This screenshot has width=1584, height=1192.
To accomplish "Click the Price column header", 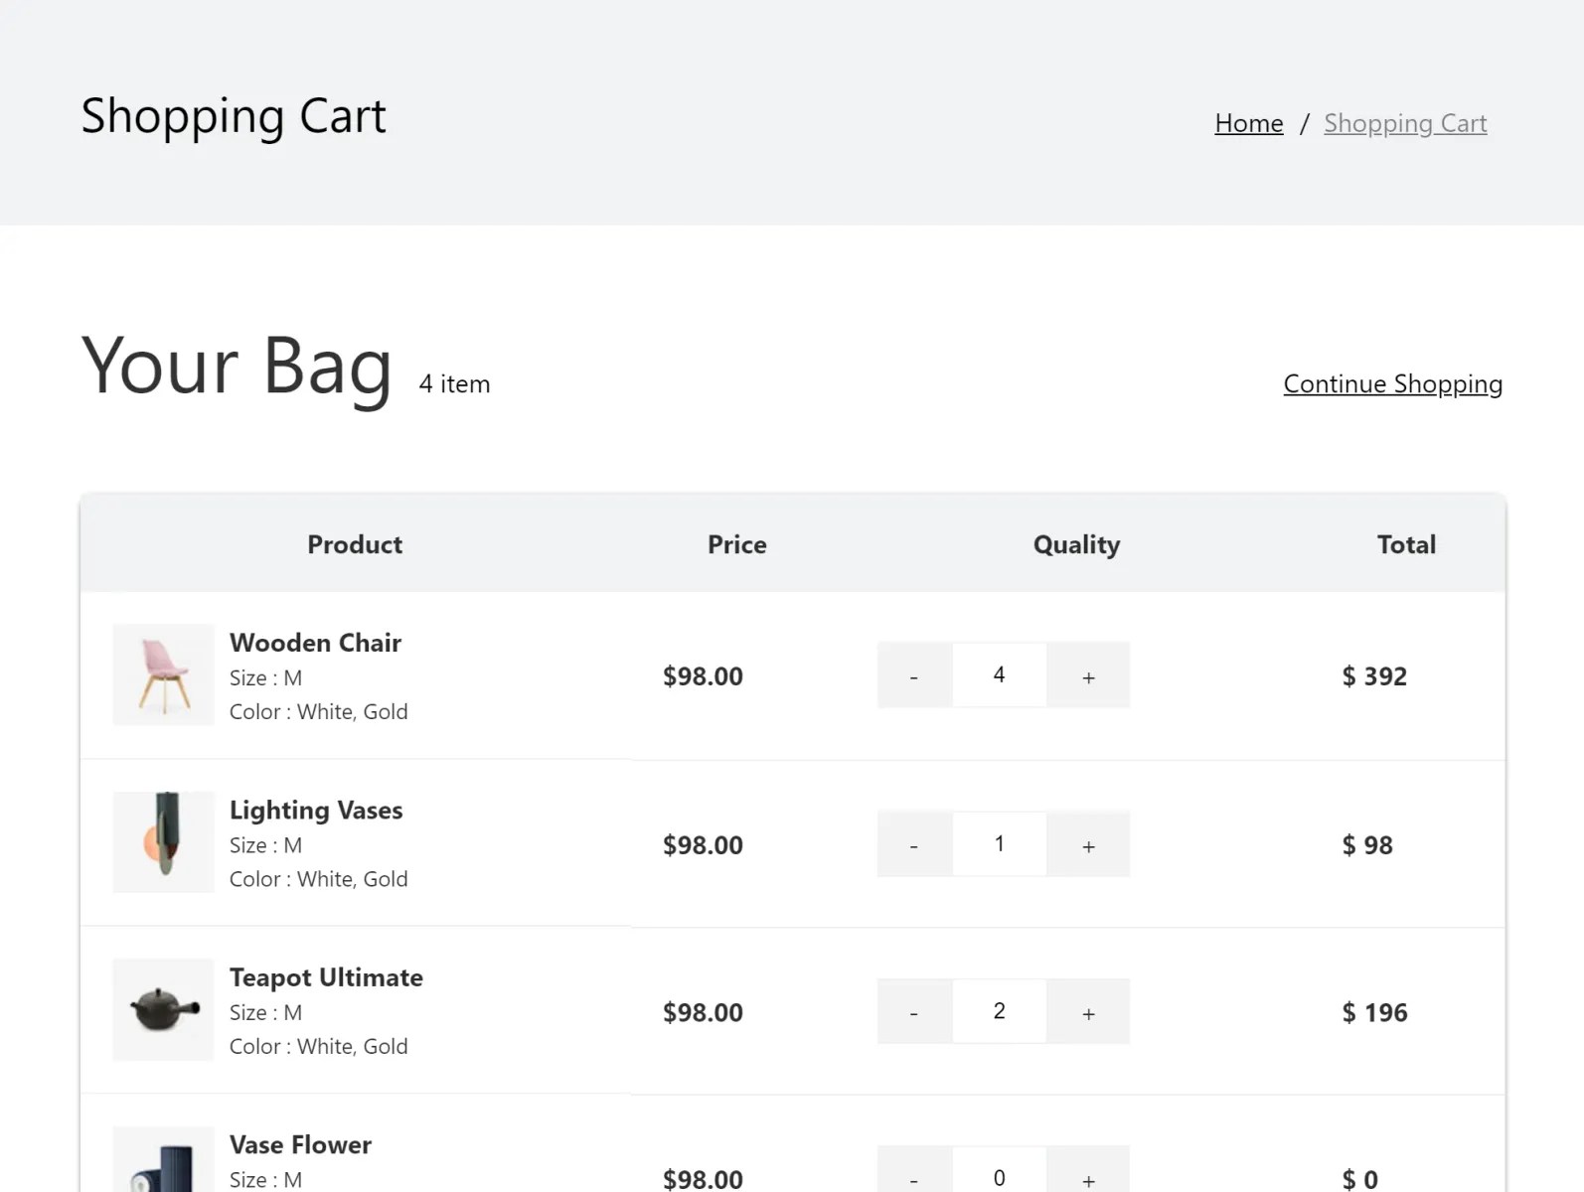I will 737,544.
